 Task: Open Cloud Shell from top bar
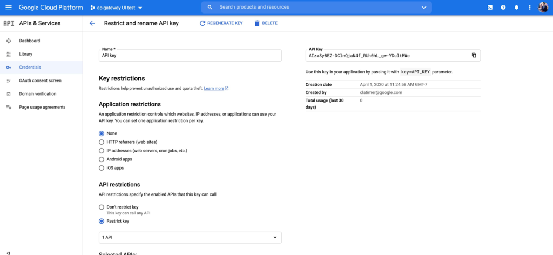pos(489,8)
